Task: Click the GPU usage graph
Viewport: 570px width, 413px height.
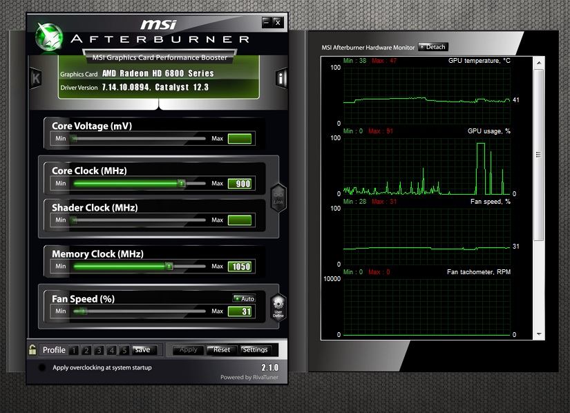Action: tap(427, 166)
